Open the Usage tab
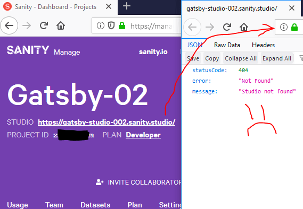This screenshot has width=303, height=209. coord(18,205)
